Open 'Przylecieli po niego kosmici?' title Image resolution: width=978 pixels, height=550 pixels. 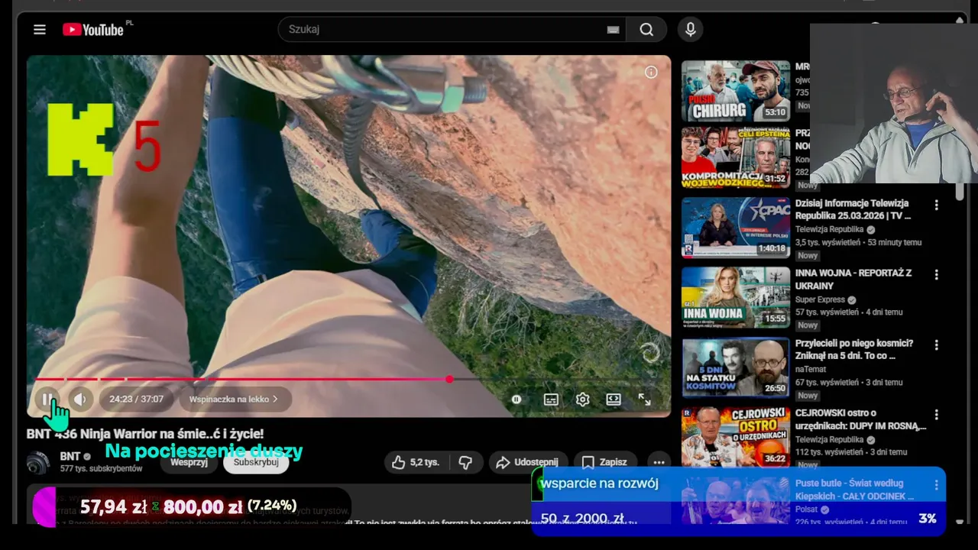[854, 349]
